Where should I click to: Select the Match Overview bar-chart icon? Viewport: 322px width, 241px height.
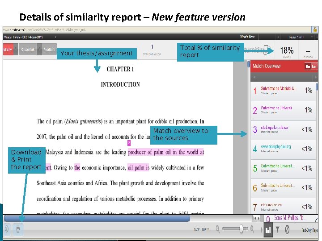[268, 229]
